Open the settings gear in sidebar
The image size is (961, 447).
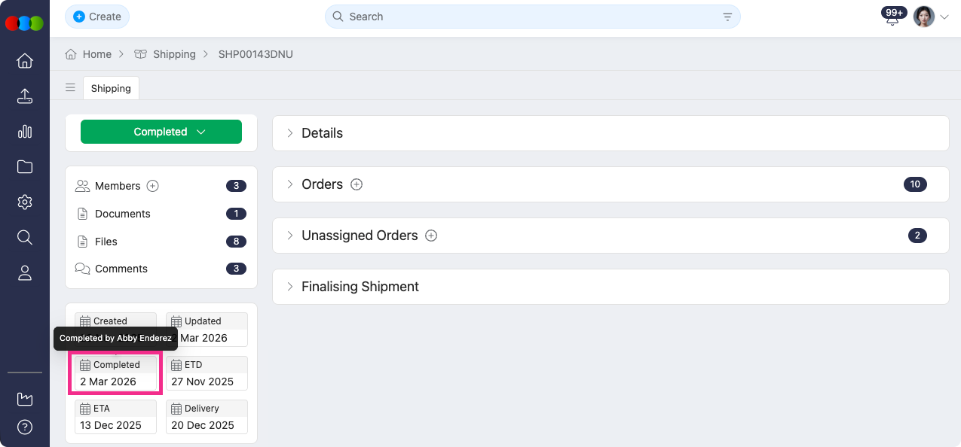pyautogui.click(x=25, y=202)
